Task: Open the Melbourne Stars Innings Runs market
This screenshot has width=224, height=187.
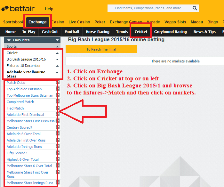Action: (30, 183)
